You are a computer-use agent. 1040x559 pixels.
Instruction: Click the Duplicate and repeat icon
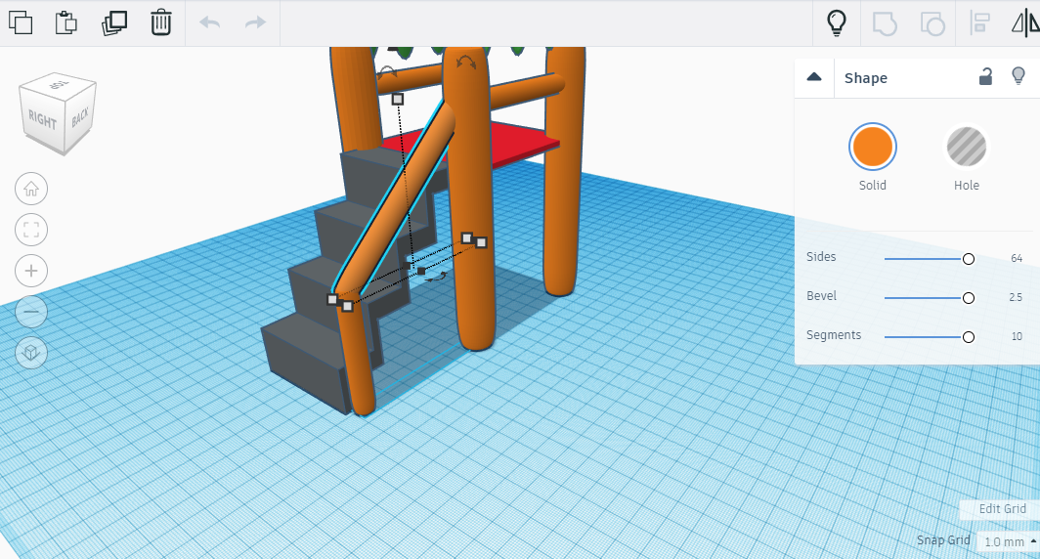(x=114, y=22)
